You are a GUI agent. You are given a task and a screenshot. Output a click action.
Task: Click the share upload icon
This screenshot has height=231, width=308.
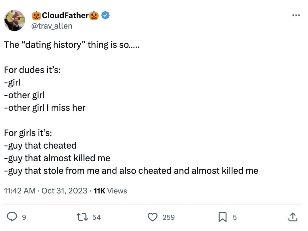click(293, 217)
